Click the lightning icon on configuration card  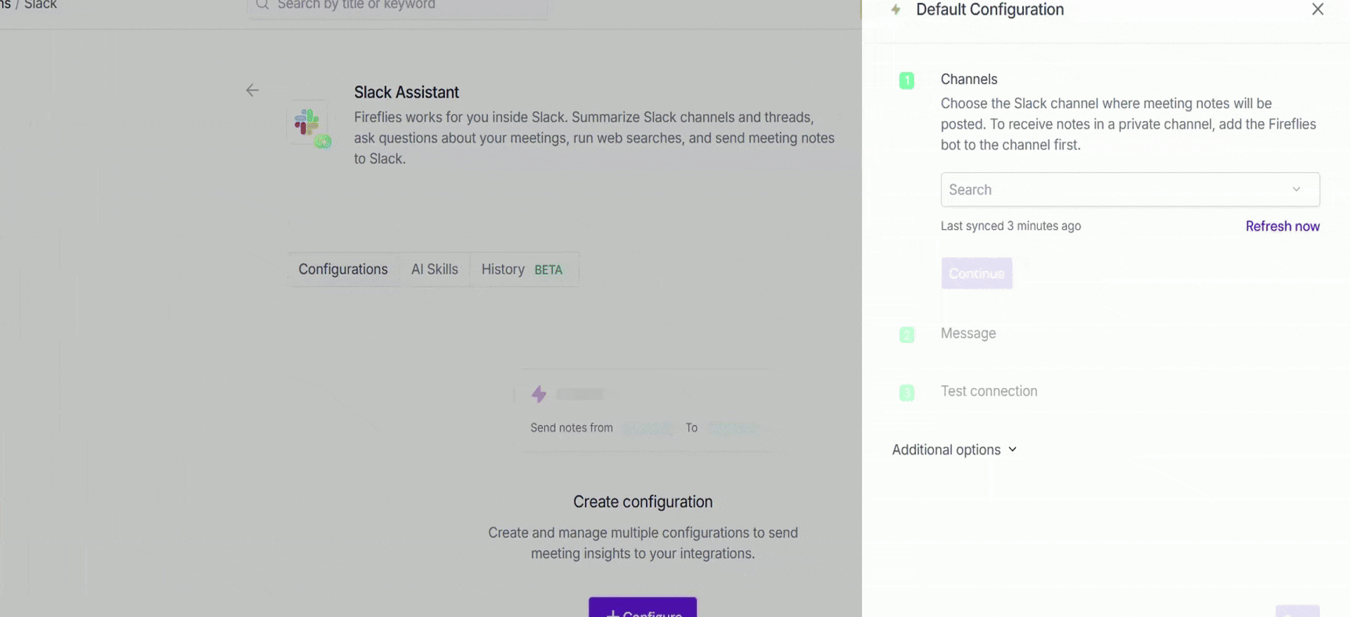click(539, 394)
